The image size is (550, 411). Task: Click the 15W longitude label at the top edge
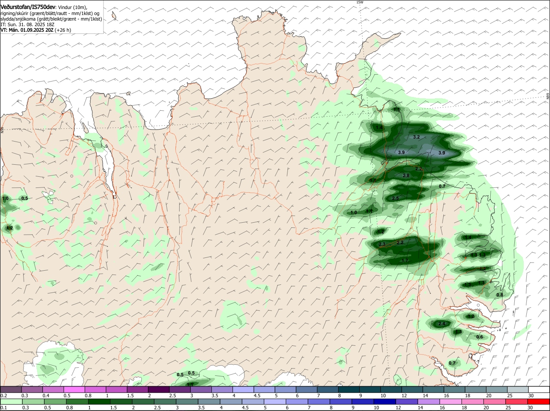pos(360,2)
